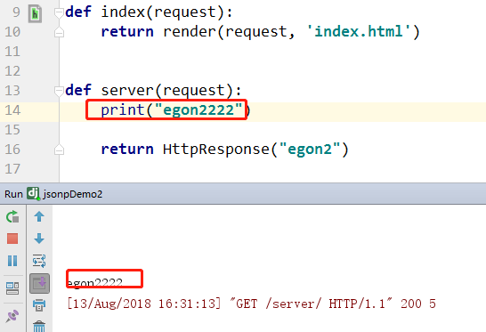Place cursor on empty line 15
The width and height of the screenshot is (486, 332).
272,130
